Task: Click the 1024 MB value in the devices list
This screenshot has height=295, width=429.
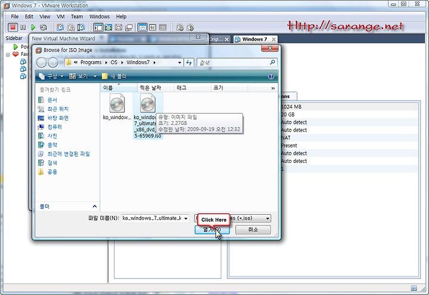Action: (x=291, y=107)
